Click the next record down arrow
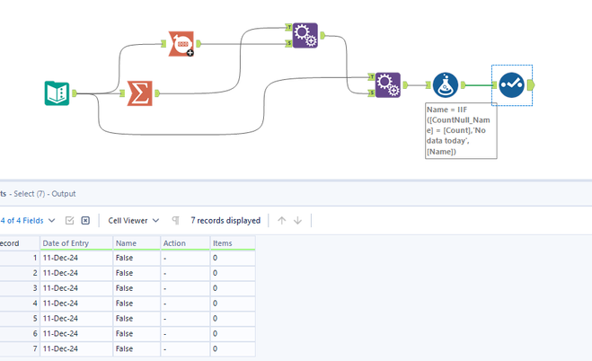Viewport: 592px width, 361px height. 298,220
